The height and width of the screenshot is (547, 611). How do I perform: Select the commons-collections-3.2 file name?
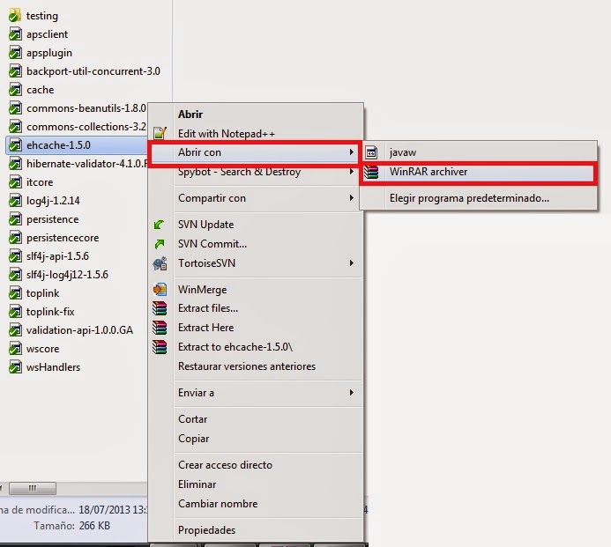pos(86,127)
